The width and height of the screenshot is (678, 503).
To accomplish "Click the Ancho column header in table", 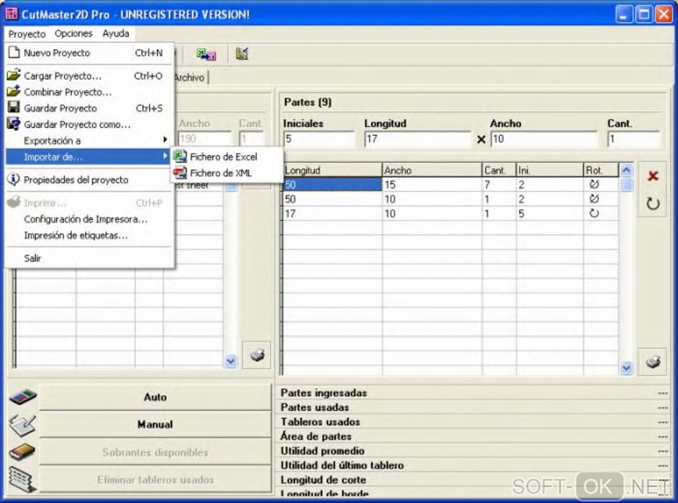I will [x=432, y=170].
